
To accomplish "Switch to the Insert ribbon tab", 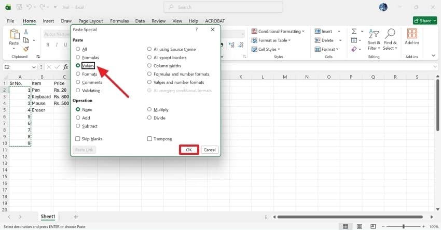I will (x=48, y=21).
